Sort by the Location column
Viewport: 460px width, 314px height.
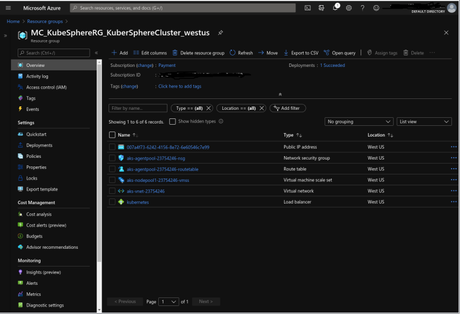tap(380, 135)
